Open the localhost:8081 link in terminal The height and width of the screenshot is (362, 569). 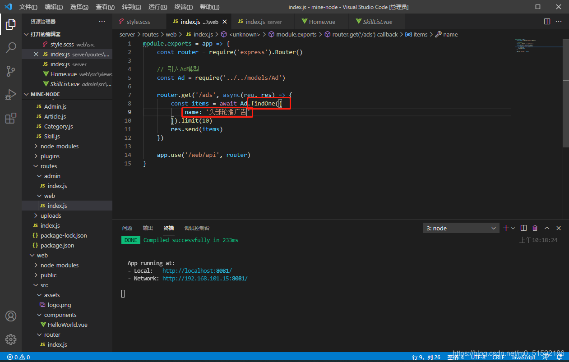(x=197, y=271)
